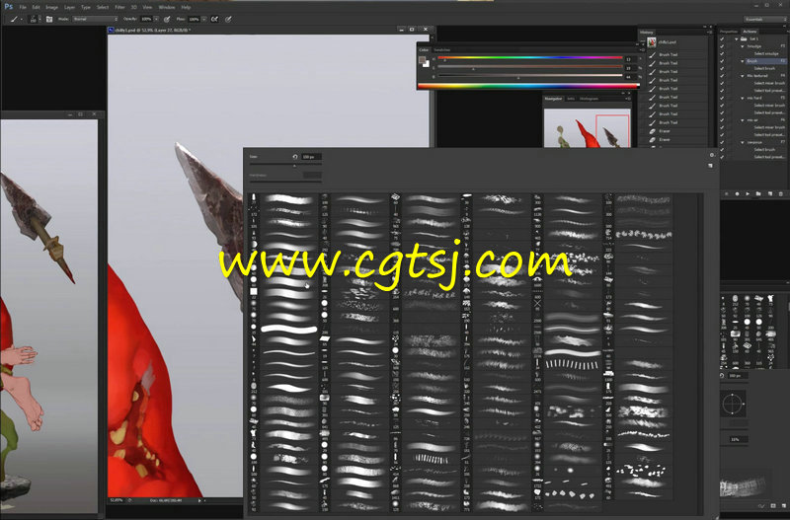
Task: Begin recording an action
Action: tap(737, 193)
